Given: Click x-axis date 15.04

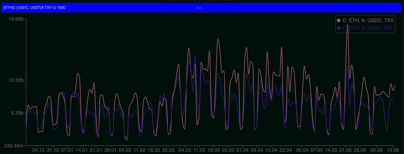Looking at the screenshot, I should pos(271,150).
